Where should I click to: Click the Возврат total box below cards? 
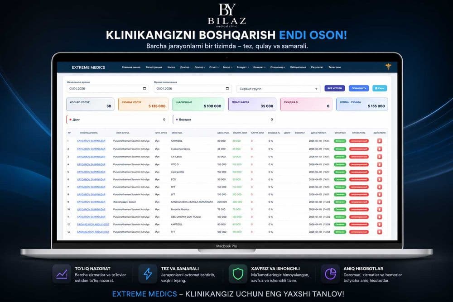[x=224, y=120]
